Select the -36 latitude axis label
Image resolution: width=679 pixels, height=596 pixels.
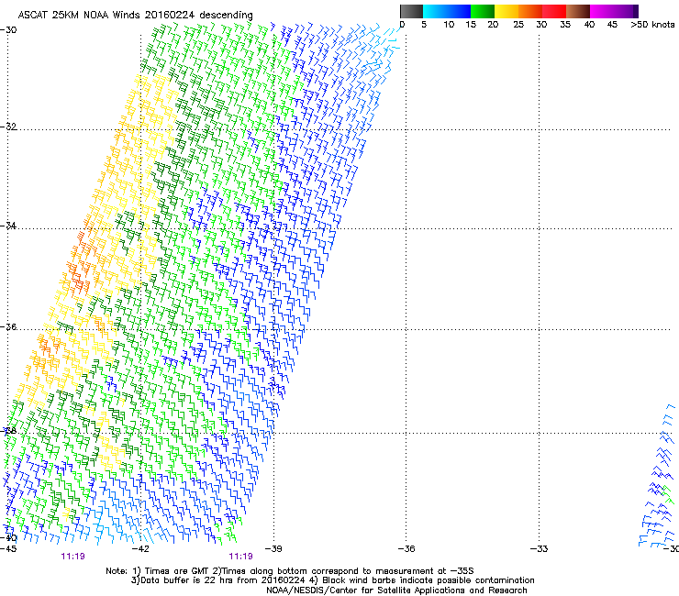8,326
